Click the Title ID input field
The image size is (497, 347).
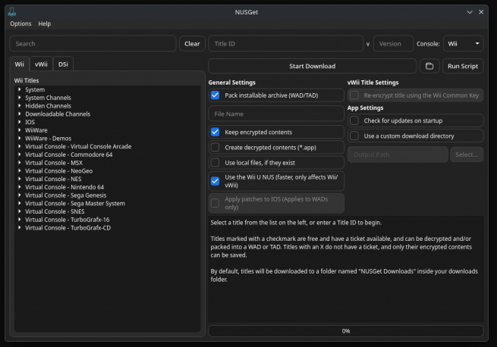click(285, 44)
